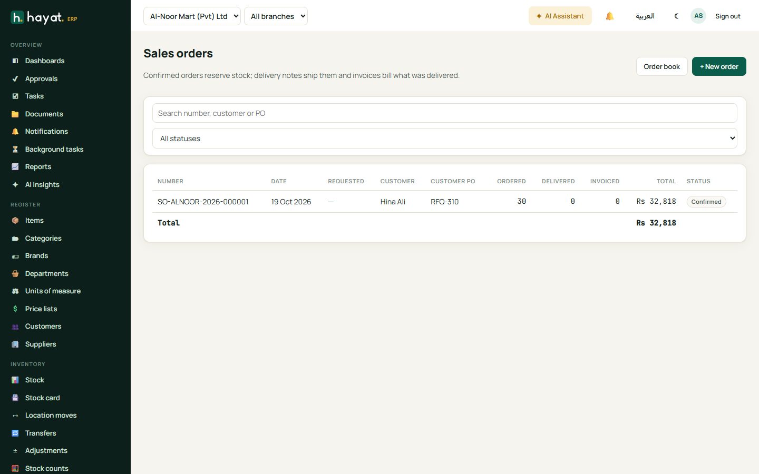Open the Items box icon

[x=15, y=221]
